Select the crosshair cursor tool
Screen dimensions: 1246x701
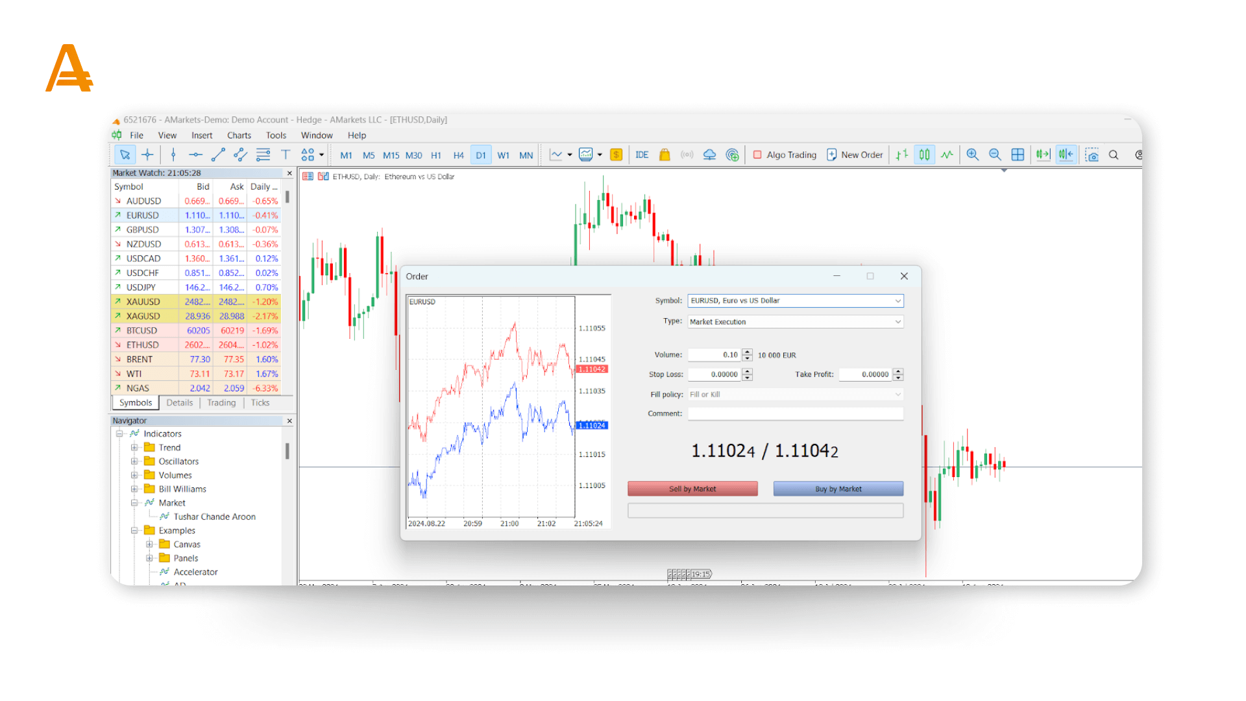(147, 154)
